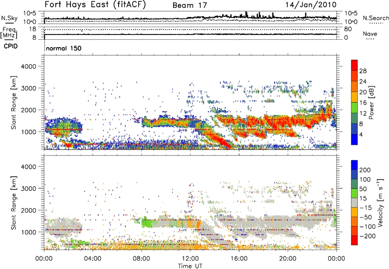Click the green velocity patch near 08:00
Image resolution: width=389 pixels, height=269 pixels.
click(x=147, y=223)
